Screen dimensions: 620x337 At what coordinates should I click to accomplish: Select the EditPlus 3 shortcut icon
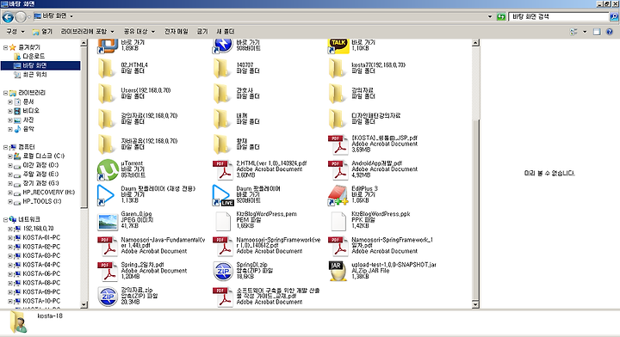point(338,195)
